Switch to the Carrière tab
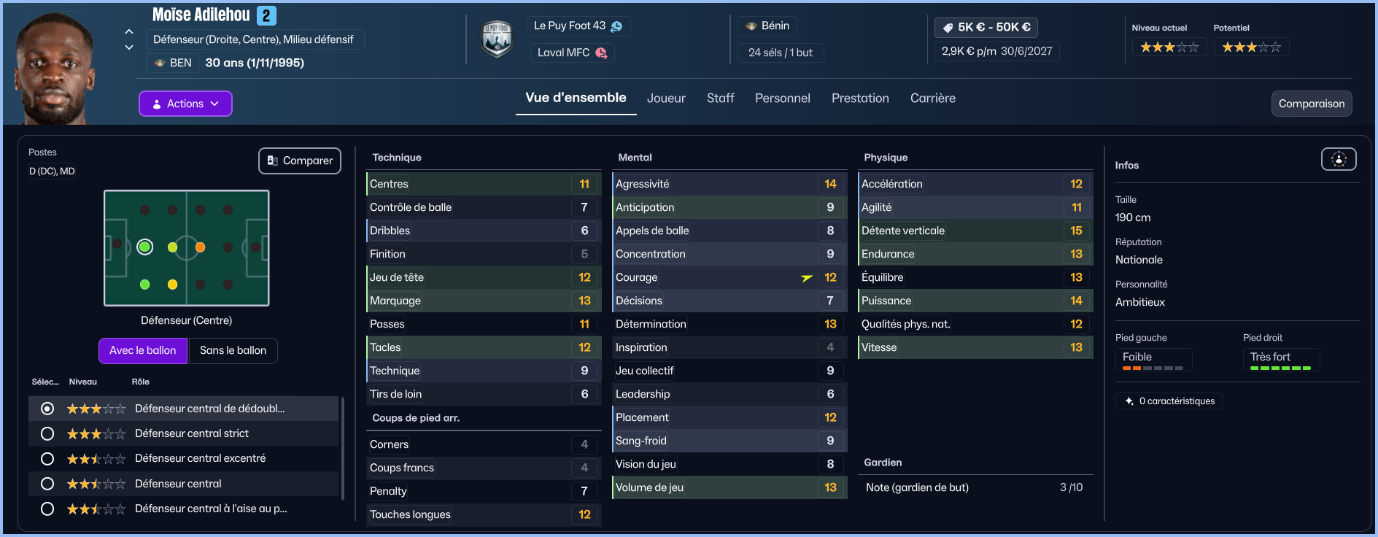The height and width of the screenshot is (537, 1378). tap(932, 98)
